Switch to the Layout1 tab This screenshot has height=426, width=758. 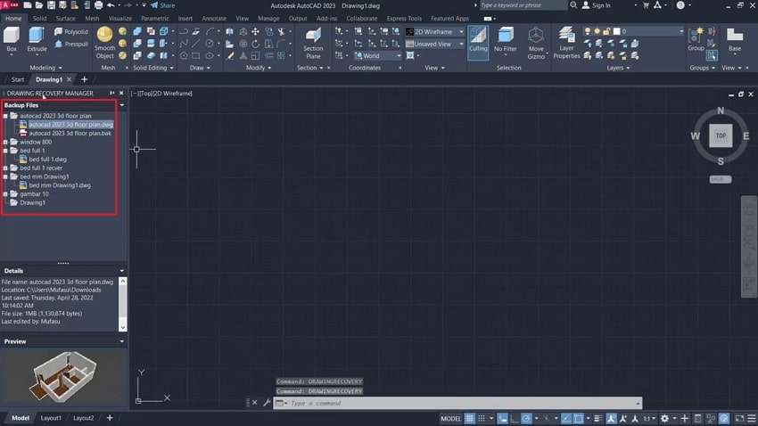(51, 418)
